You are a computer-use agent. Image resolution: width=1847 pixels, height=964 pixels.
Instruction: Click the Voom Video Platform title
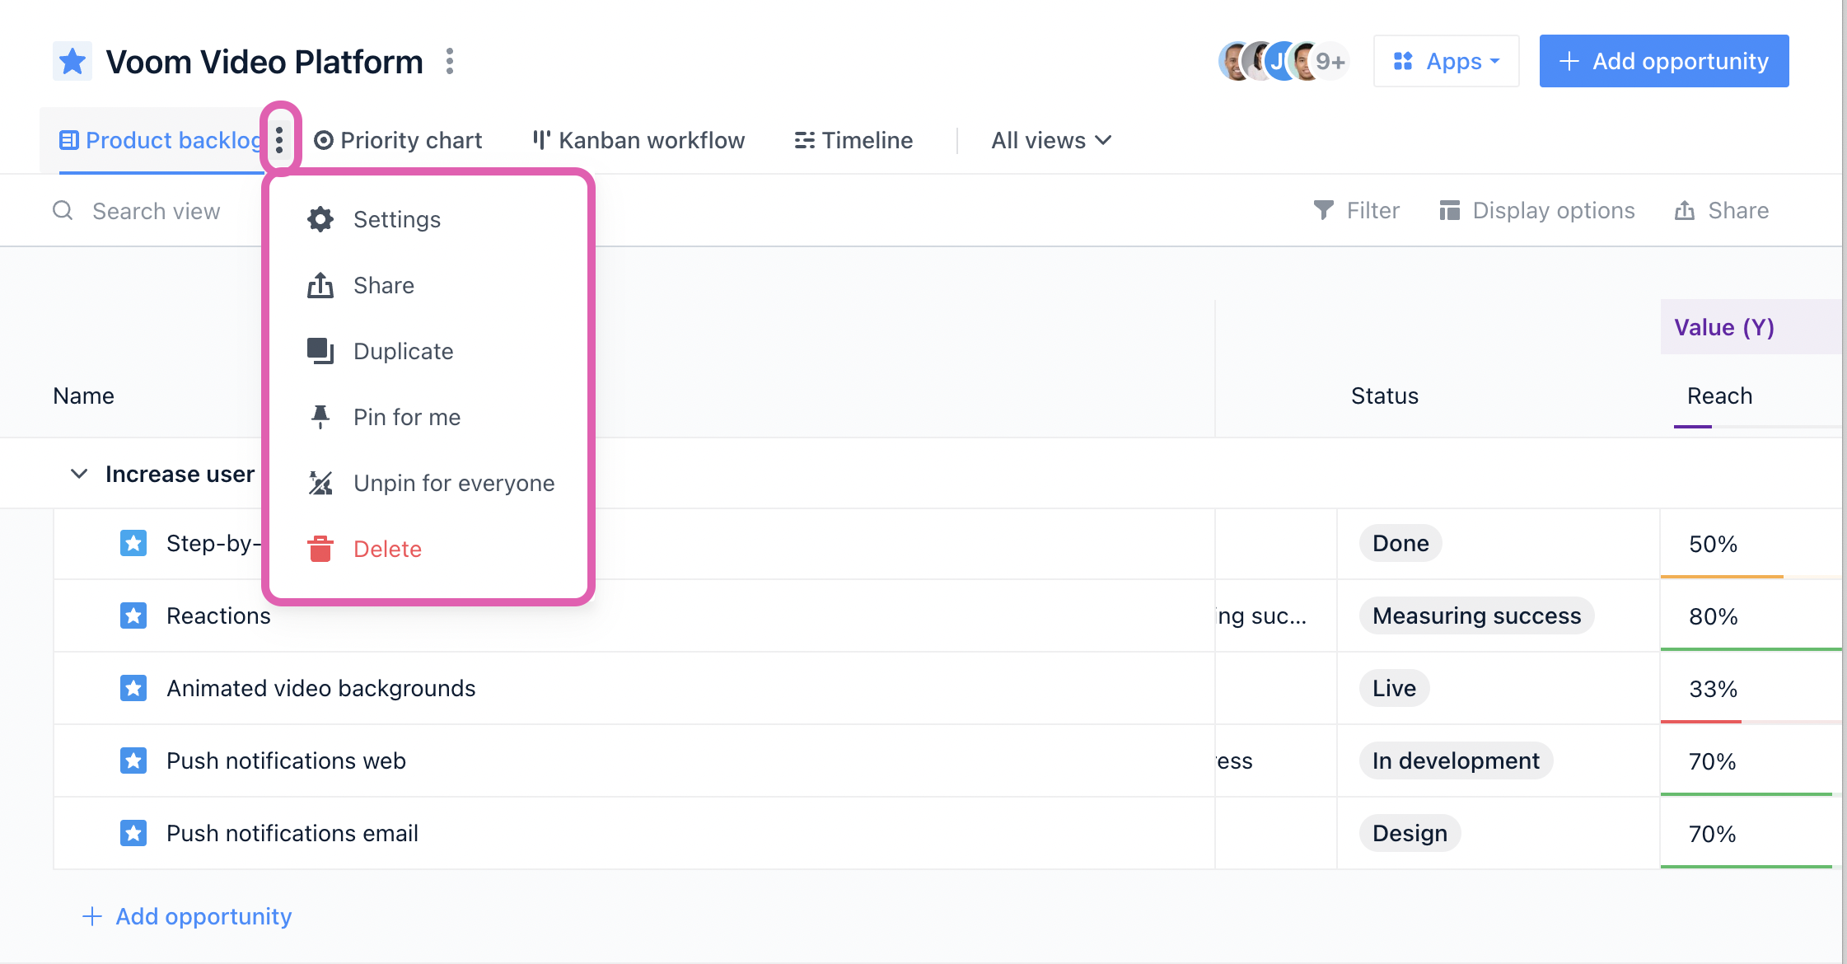click(x=264, y=62)
